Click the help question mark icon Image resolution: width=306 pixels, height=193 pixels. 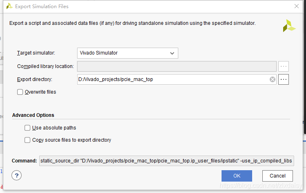[17, 175]
